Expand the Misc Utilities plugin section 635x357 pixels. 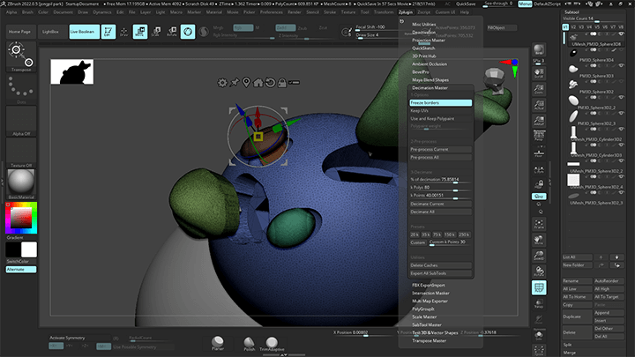click(x=424, y=25)
